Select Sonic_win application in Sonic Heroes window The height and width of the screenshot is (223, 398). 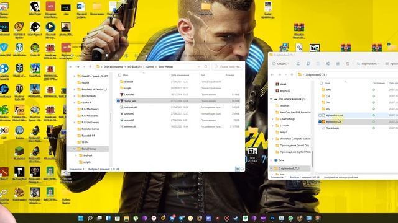click(178, 101)
